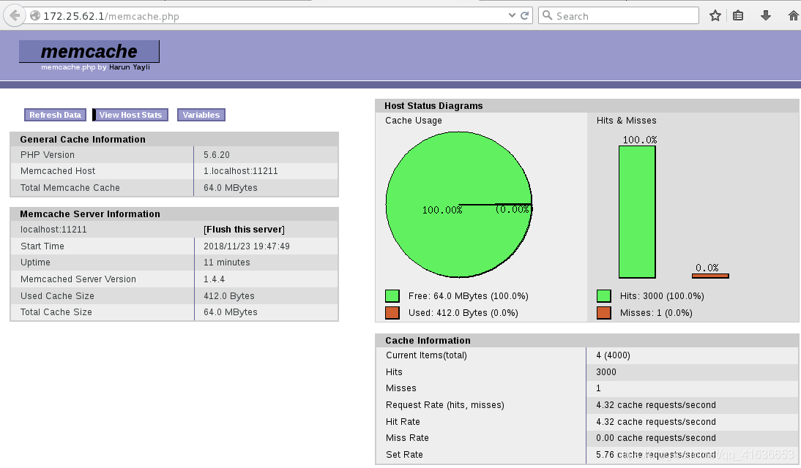The width and height of the screenshot is (801, 468).
Task: Select the Miss Rate value 0.00 cache requests/second
Action: pos(656,438)
